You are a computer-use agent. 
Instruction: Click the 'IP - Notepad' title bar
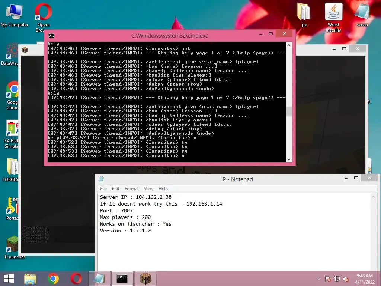(x=237, y=179)
